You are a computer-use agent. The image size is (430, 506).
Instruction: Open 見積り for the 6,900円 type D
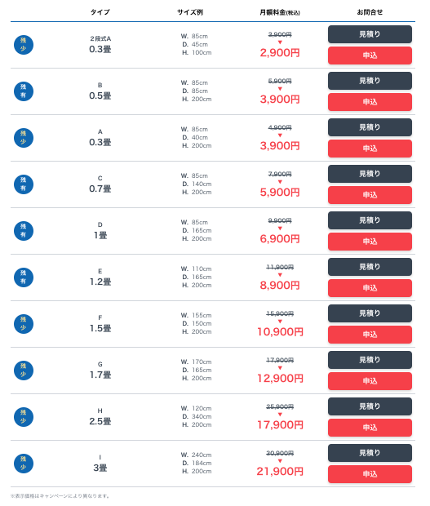coord(370,220)
